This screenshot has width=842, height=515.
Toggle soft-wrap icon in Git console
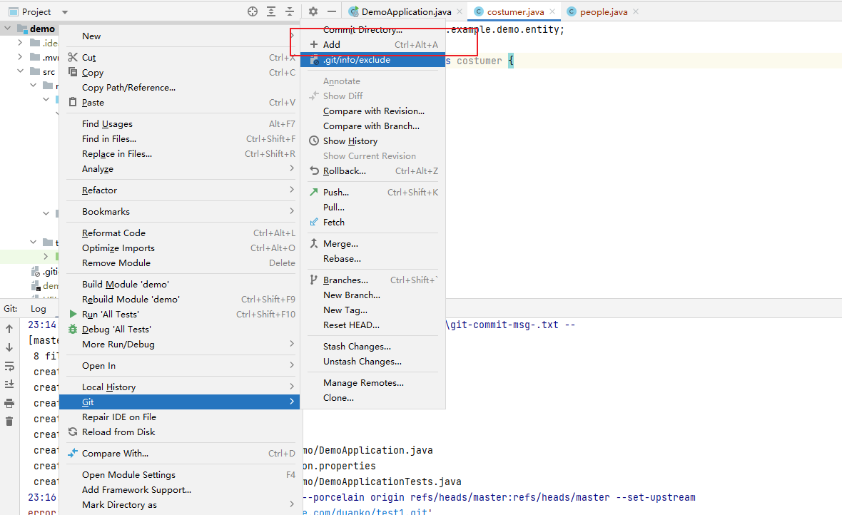[x=9, y=366]
